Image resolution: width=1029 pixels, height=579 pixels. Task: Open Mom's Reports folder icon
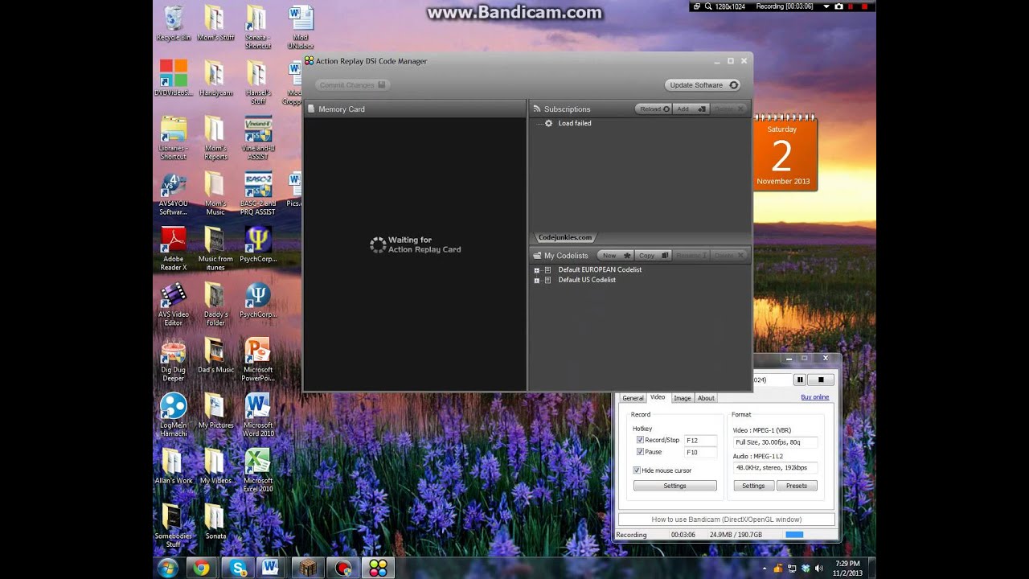[x=215, y=138]
